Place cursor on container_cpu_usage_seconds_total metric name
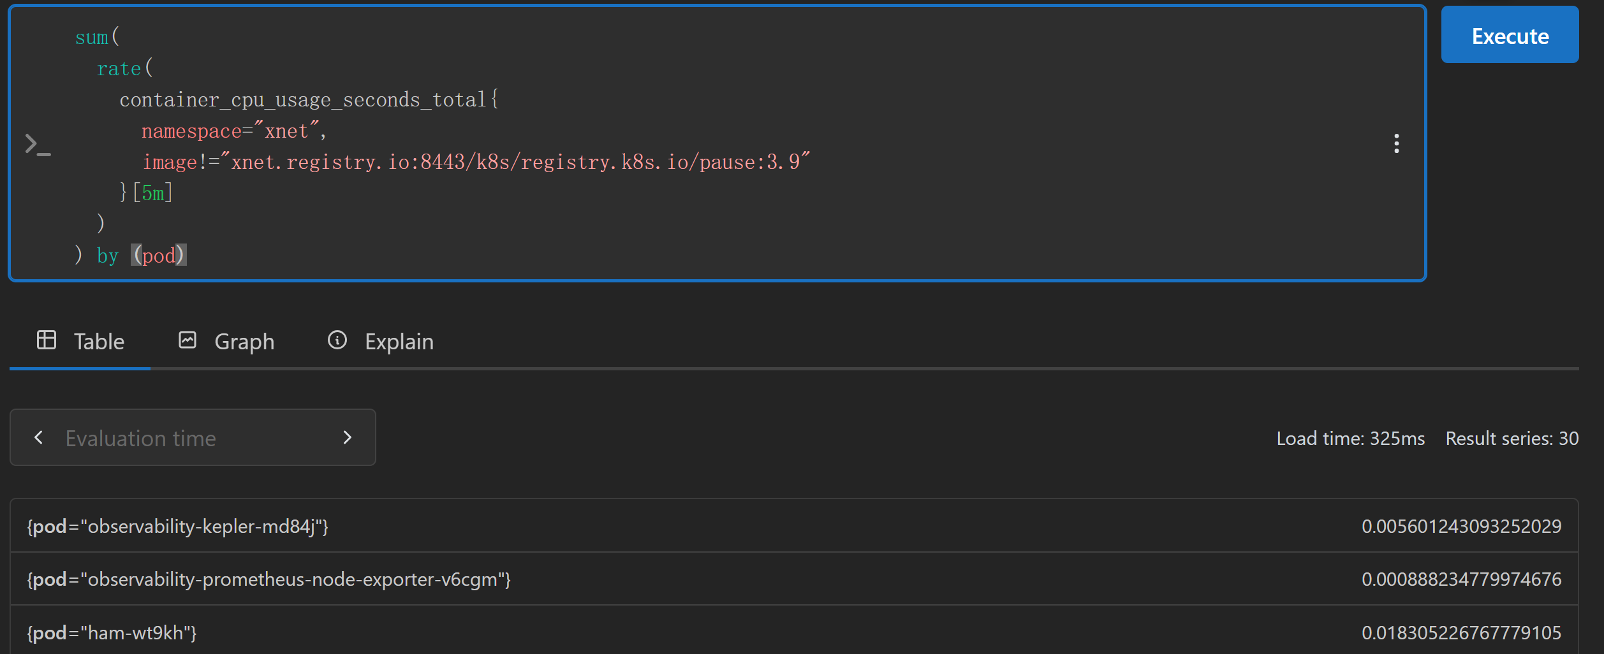This screenshot has height=654, width=1604. (303, 99)
